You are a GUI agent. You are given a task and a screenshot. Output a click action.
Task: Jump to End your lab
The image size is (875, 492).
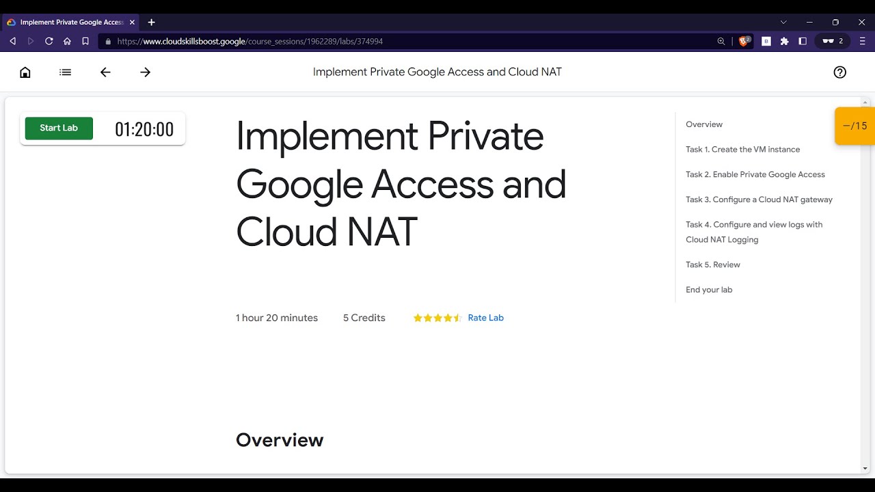(x=709, y=290)
